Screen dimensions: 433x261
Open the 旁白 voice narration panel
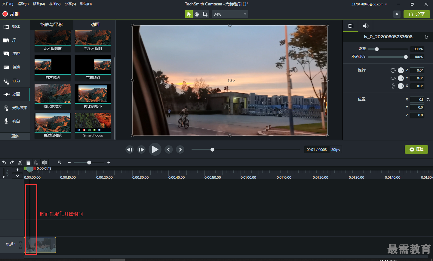15,121
